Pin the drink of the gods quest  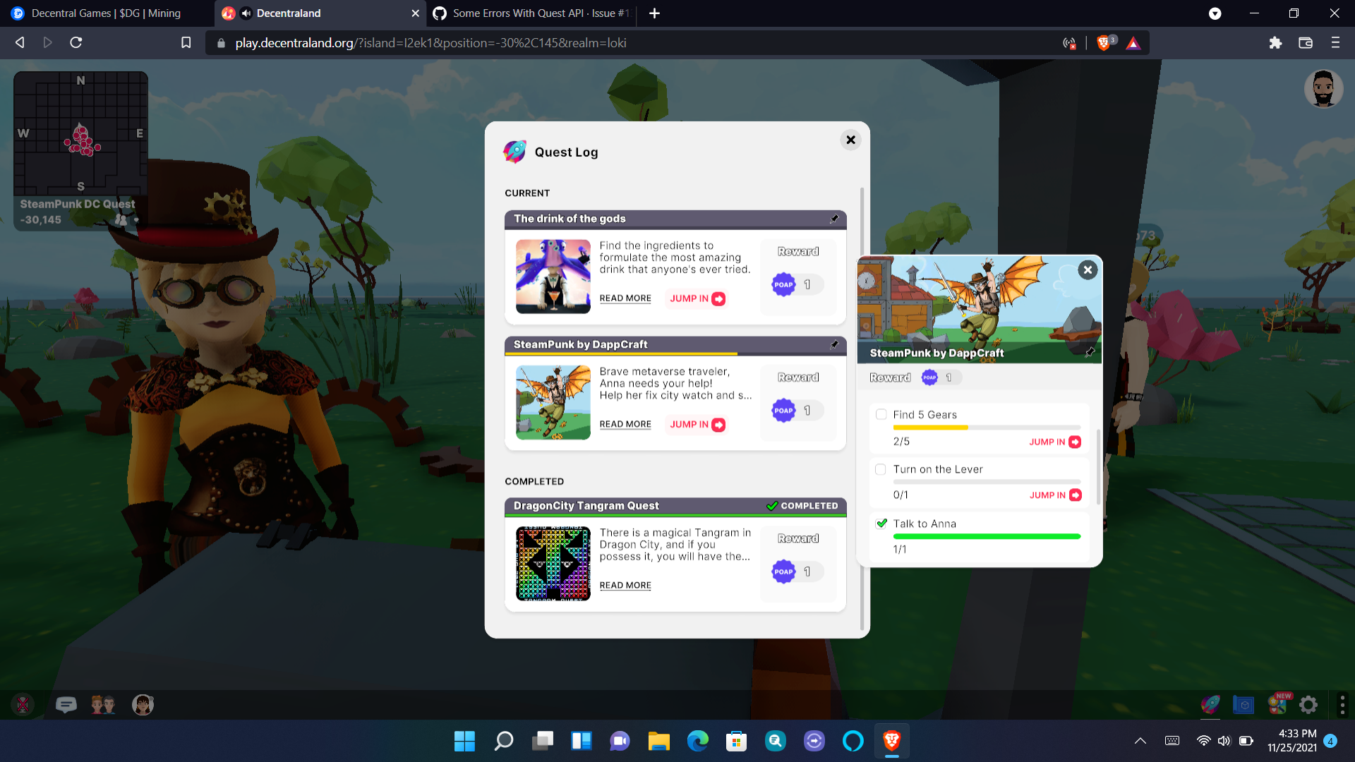pos(835,219)
